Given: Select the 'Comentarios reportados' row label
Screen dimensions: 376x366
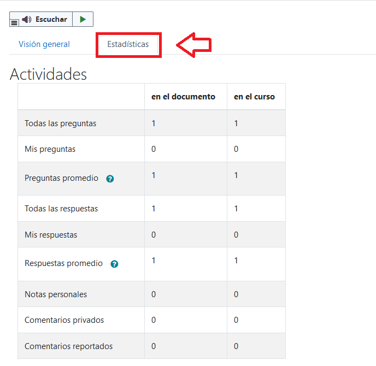Looking at the screenshot, I should point(68,346).
